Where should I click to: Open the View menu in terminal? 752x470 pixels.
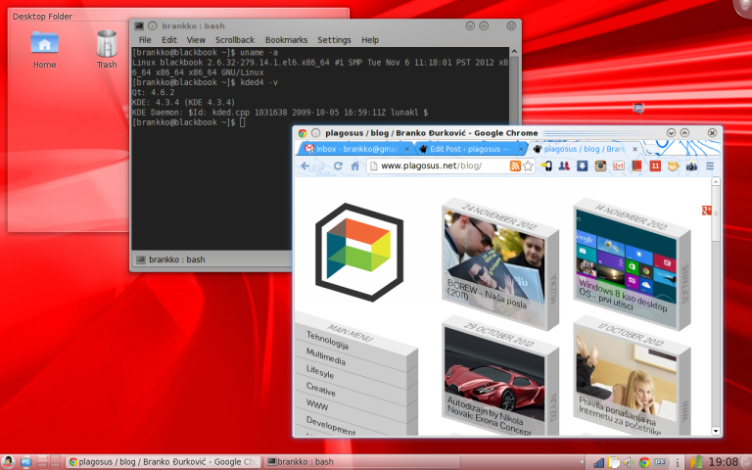click(x=196, y=40)
